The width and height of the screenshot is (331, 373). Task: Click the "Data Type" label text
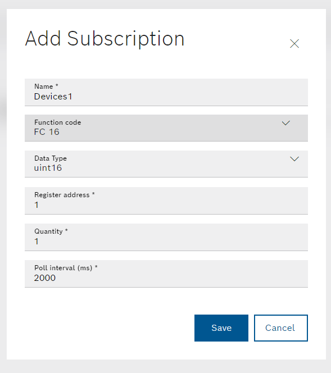coord(51,158)
